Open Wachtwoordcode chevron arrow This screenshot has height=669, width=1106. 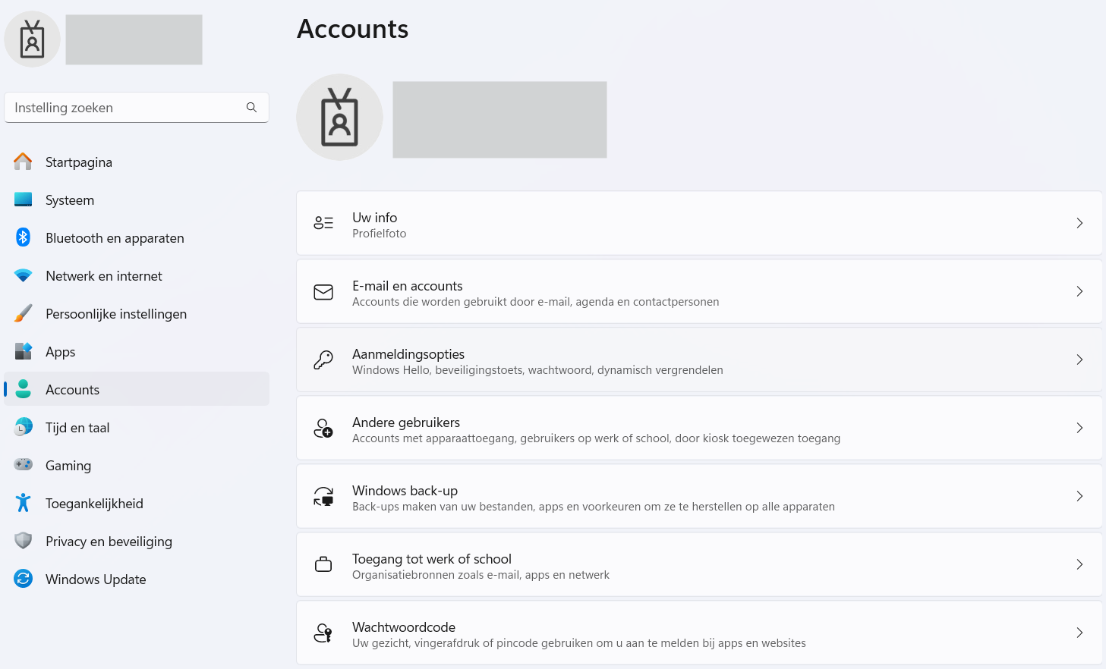[x=1079, y=633]
